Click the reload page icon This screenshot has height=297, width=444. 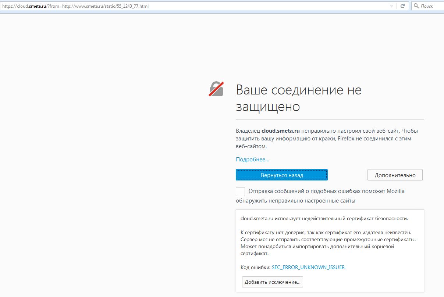[403, 6]
